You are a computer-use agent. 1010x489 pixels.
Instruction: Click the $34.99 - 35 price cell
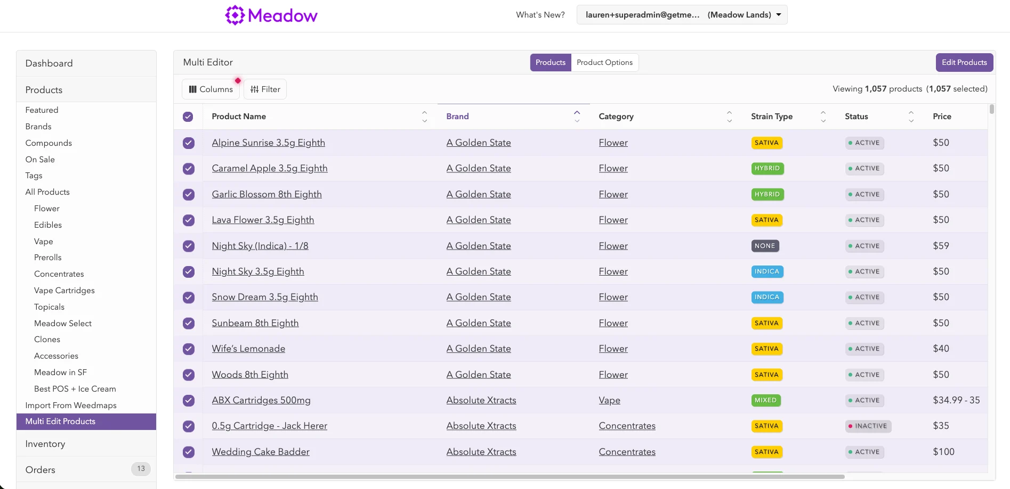[956, 400]
